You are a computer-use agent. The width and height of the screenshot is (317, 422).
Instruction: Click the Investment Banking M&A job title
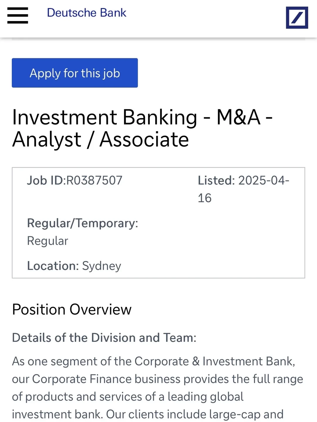tap(142, 117)
